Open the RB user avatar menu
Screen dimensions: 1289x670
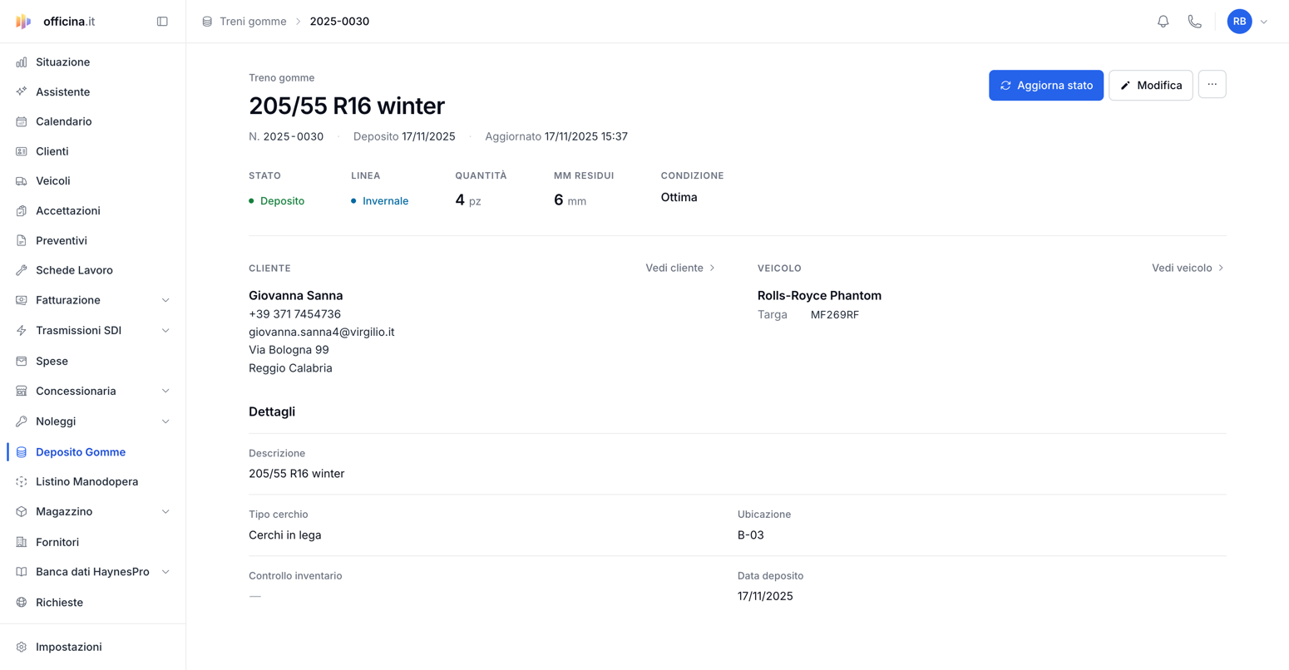pos(1239,22)
